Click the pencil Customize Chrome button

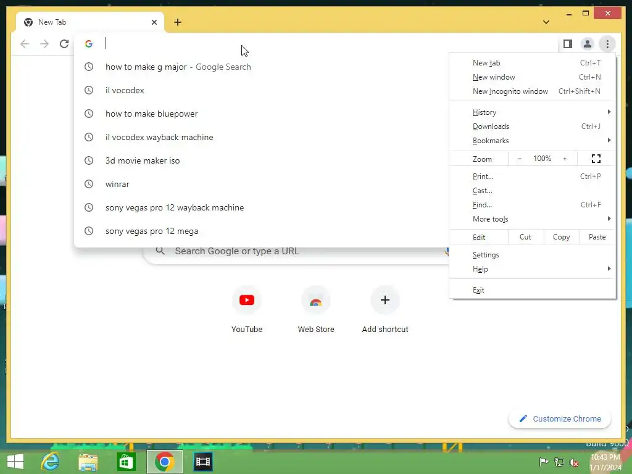(560, 419)
